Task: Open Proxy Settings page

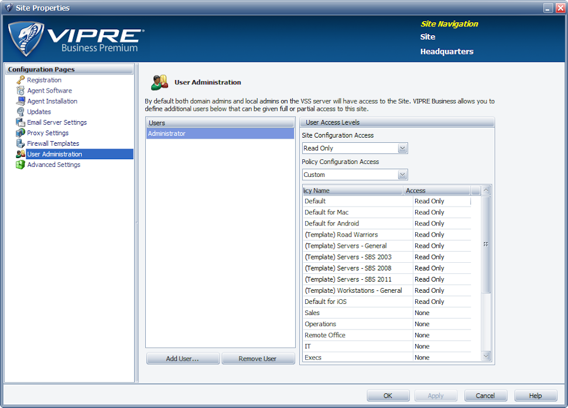Action: click(x=47, y=133)
